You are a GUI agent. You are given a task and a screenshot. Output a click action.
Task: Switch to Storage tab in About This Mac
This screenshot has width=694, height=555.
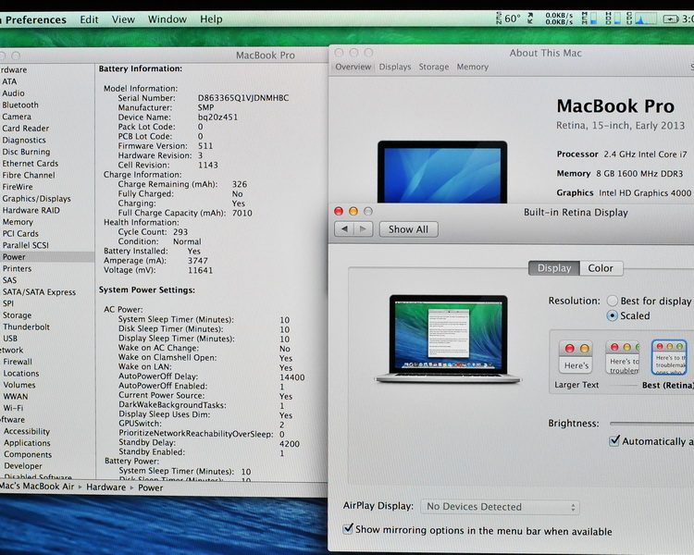[x=434, y=67]
